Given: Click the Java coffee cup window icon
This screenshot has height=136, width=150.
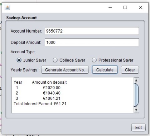Looking at the screenshot, I should pos(7,8).
